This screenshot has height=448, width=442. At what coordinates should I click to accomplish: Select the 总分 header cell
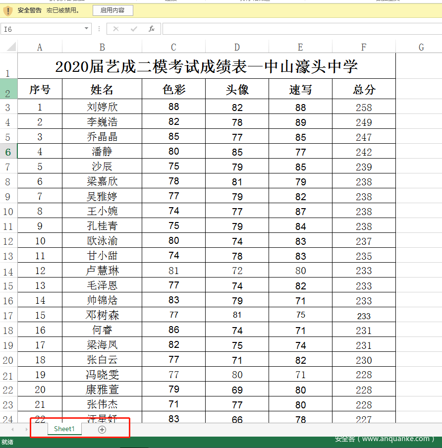click(x=364, y=90)
